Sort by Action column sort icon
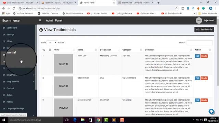 210,50
